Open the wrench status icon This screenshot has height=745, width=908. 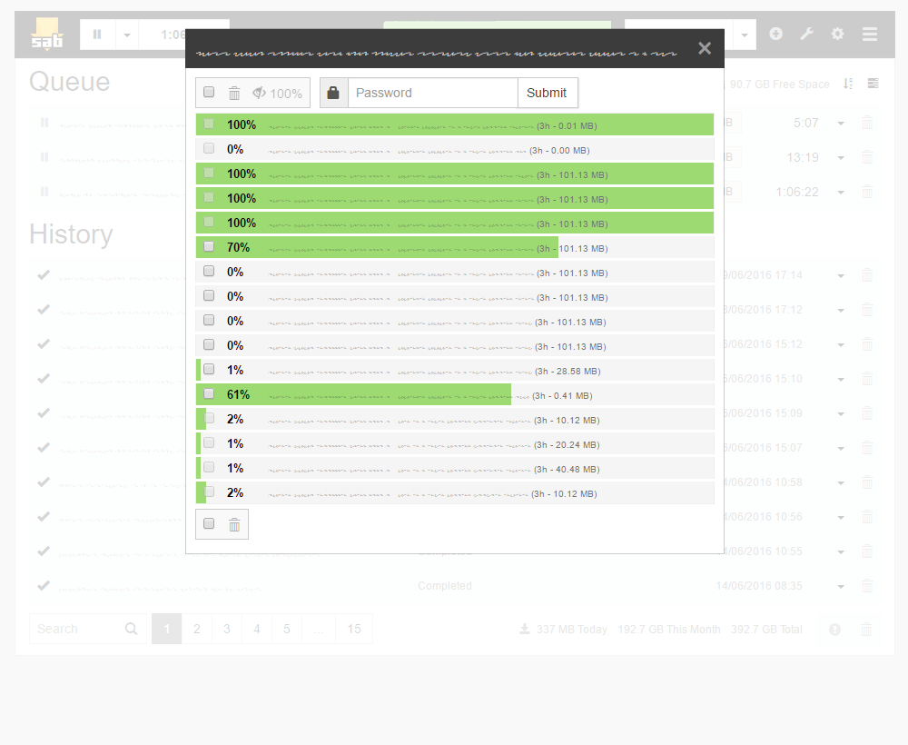[806, 35]
